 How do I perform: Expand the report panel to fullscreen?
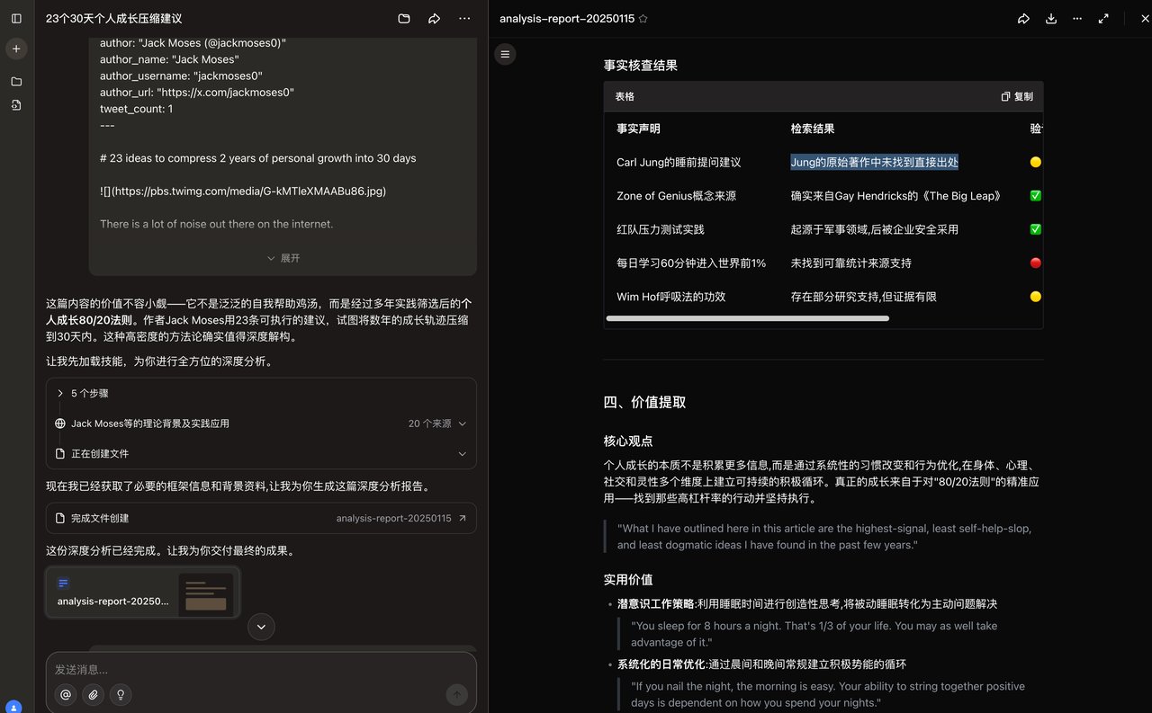coord(1103,18)
